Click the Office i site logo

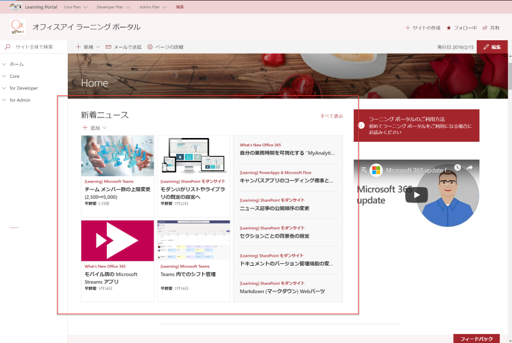coord(18,27)
